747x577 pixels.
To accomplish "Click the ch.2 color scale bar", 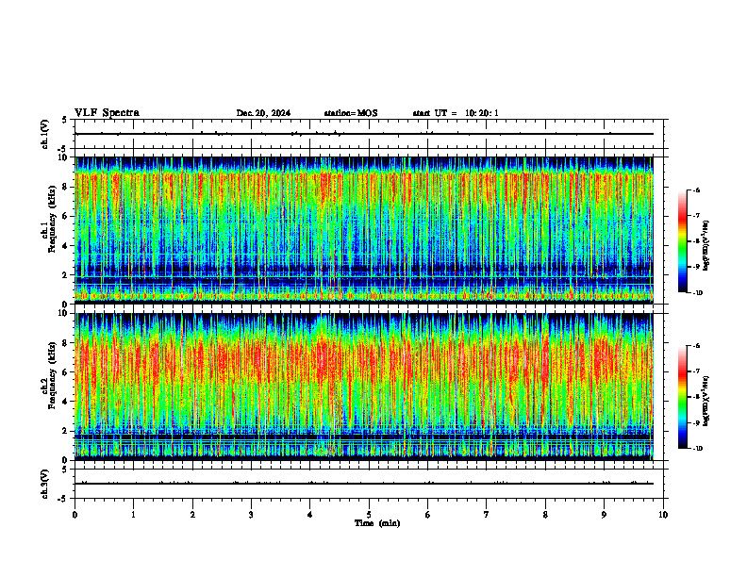I will (x=683, y=397).
